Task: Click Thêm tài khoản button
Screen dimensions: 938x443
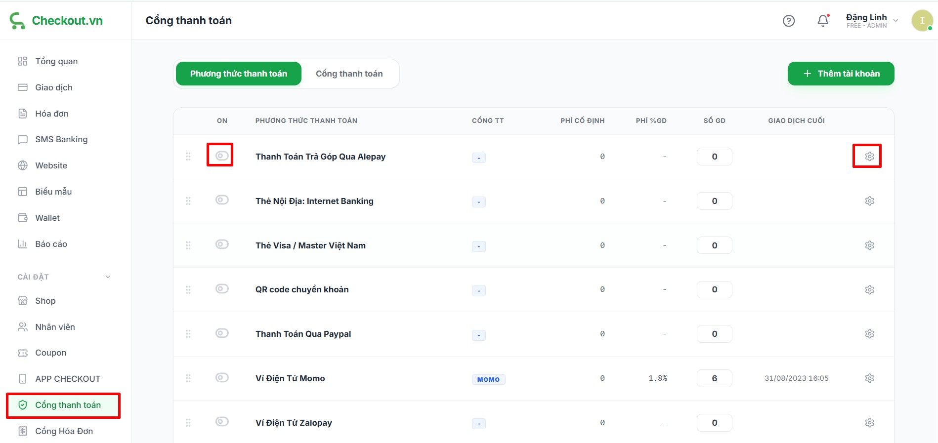Action: [x=841, y=74]
